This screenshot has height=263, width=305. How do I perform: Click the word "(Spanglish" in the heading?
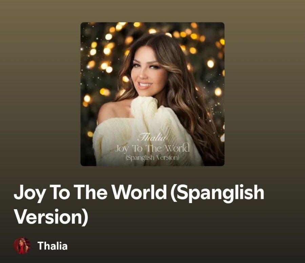tap(217, 193)
